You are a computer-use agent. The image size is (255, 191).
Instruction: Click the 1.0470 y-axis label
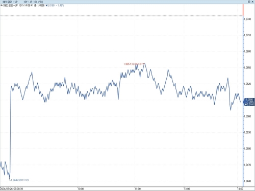[247, 165]
